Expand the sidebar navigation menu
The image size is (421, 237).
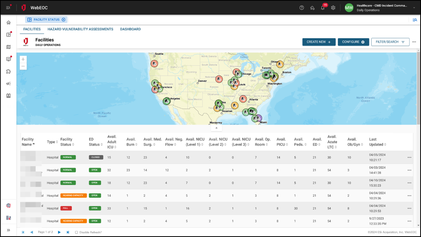[x=8, y=230]
